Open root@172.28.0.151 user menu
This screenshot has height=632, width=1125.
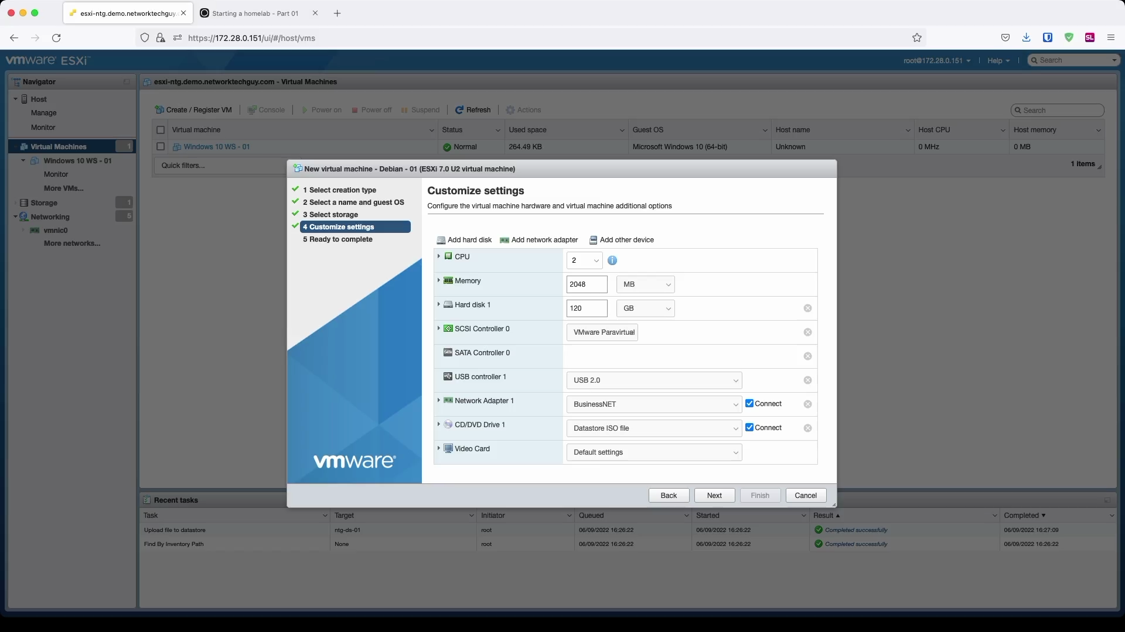[936, 60]
